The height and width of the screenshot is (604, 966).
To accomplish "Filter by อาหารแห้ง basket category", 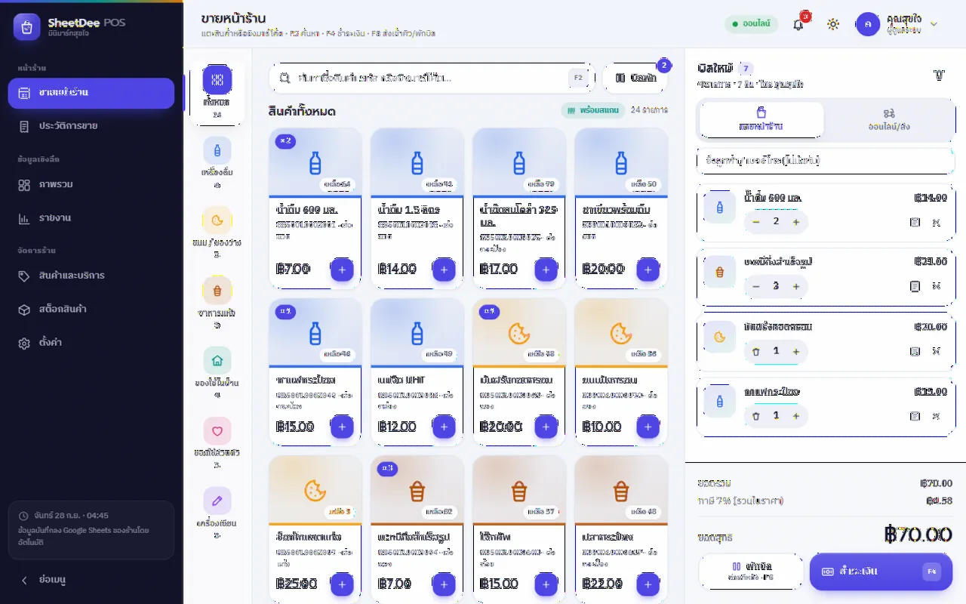I will coord(217,302).
